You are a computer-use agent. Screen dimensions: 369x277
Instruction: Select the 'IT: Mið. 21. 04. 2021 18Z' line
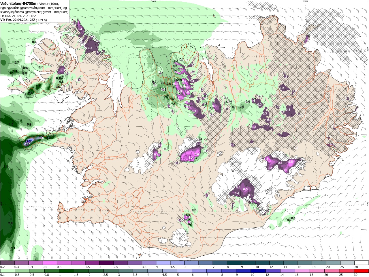click(18, 16)
